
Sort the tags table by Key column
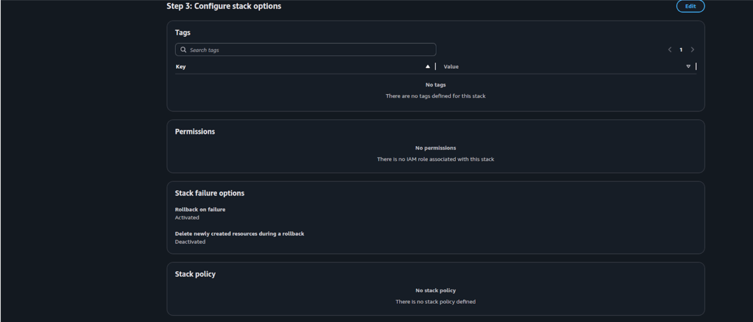point(180,67)
